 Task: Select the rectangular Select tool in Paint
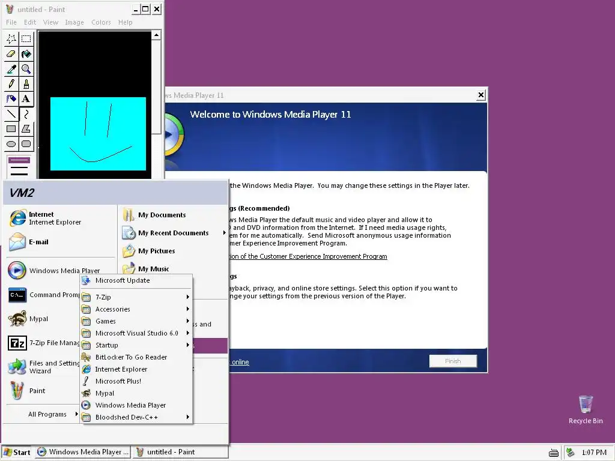pyautogui.click(x=26, y=39)
